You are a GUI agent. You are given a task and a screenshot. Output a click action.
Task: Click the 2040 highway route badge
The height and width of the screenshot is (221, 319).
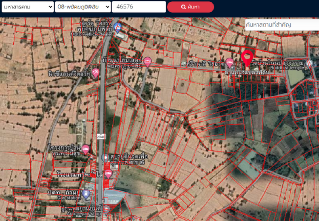101,137
